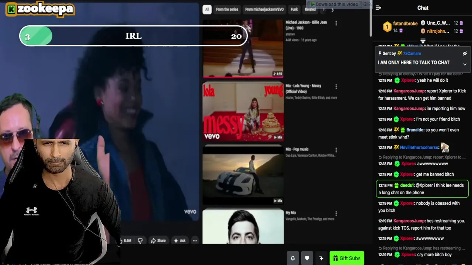
Task: Open the Unc_C_W... leaderboard entry
Action: [441, 23]
